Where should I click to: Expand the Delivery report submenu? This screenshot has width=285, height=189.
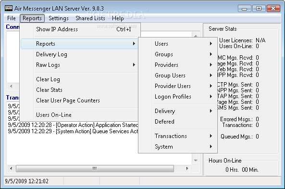(178, 111)
